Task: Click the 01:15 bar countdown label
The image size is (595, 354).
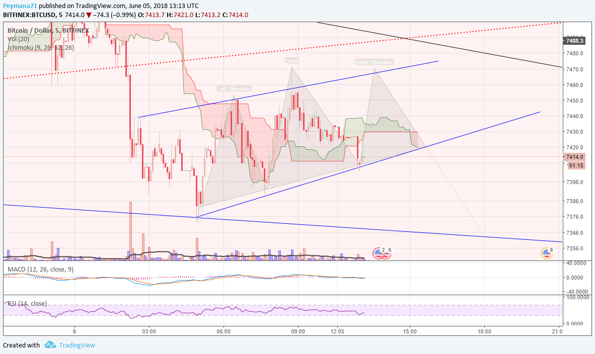Action: (576, 165)
